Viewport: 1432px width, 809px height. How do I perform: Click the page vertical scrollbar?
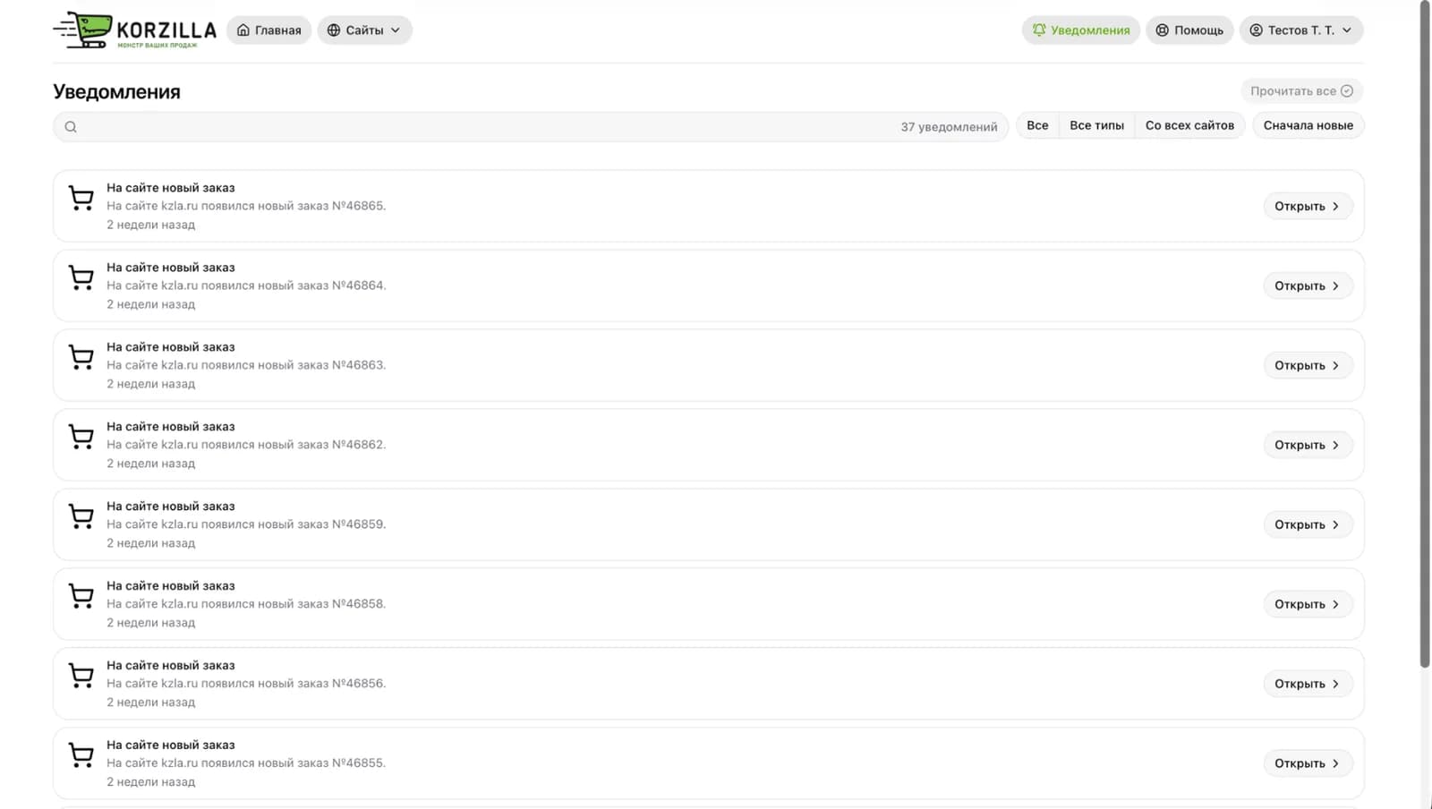tap(1425, 335)
